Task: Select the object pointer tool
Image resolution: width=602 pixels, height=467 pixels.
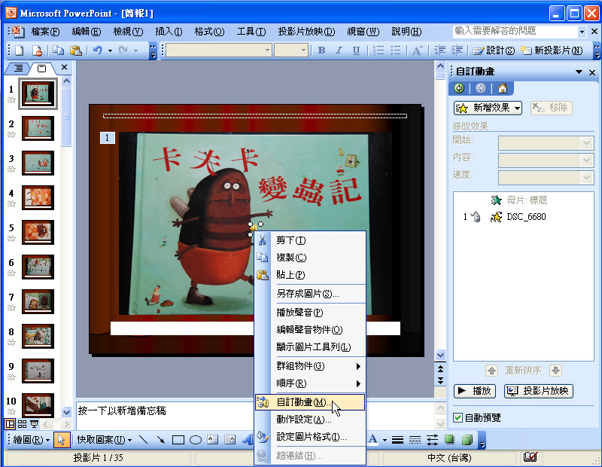Action: point(62,440)
